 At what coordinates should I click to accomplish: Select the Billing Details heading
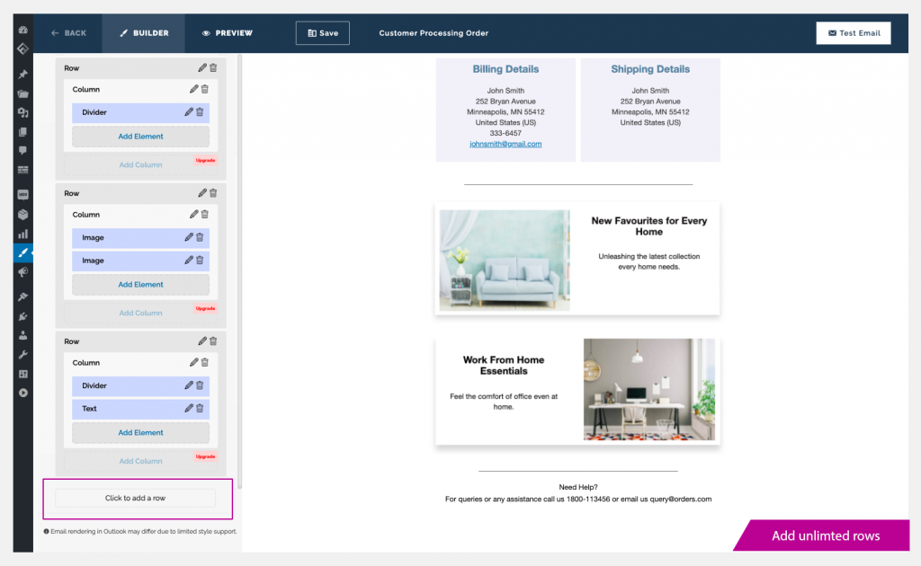pos(505,69)
